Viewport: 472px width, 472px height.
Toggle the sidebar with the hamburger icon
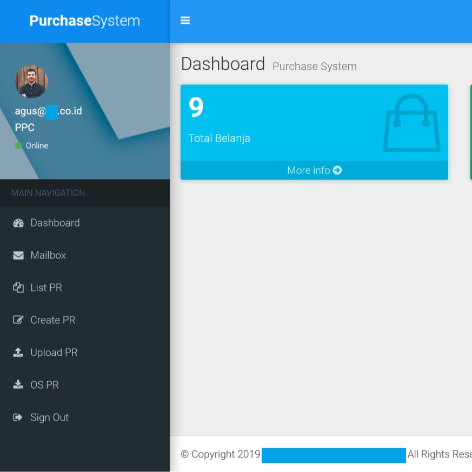pos(185,20)
